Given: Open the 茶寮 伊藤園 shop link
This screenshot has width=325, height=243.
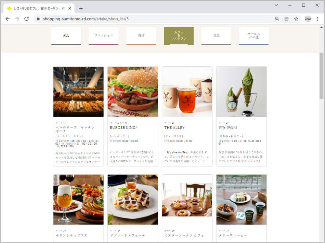Looking at the screenshot, I should (x=228, y=128).
